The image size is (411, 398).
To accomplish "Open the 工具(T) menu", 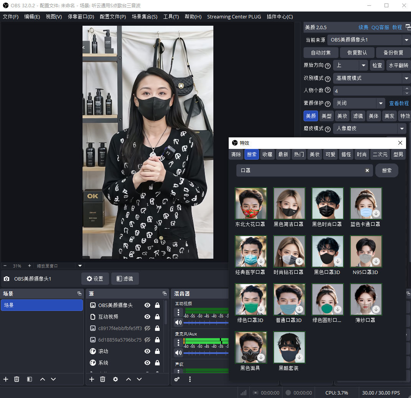I will click(x=171, y=17).
